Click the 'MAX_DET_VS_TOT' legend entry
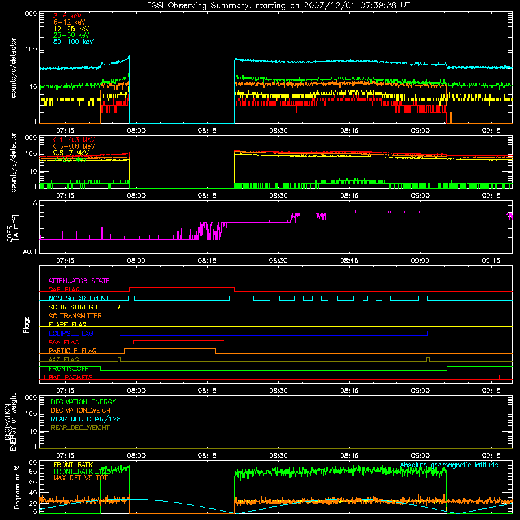520x520 pixels. tap(81, 478)
